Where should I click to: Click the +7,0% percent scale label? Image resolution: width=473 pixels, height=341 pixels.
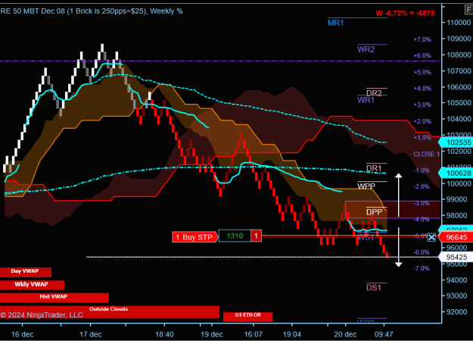[422, 39]
